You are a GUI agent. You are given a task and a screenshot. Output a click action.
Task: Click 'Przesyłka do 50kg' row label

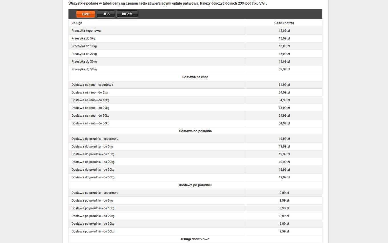(x=84, y=69)
